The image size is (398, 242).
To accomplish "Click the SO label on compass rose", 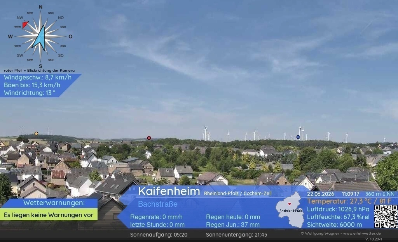I will click(61, 55).
